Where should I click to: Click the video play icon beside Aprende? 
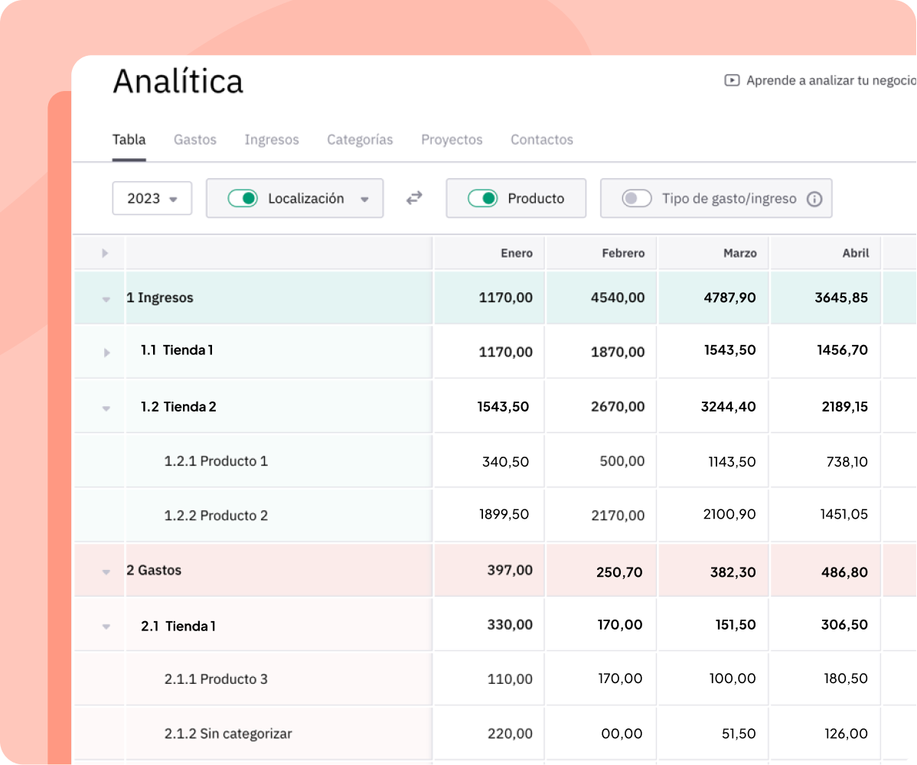732,80
